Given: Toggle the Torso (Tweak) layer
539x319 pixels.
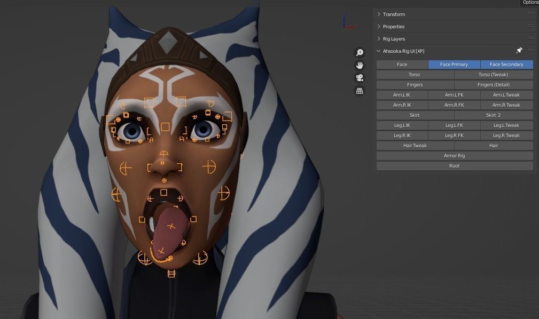Looking at the screenshot, I should pyautogui.click(x=494, y=75).
